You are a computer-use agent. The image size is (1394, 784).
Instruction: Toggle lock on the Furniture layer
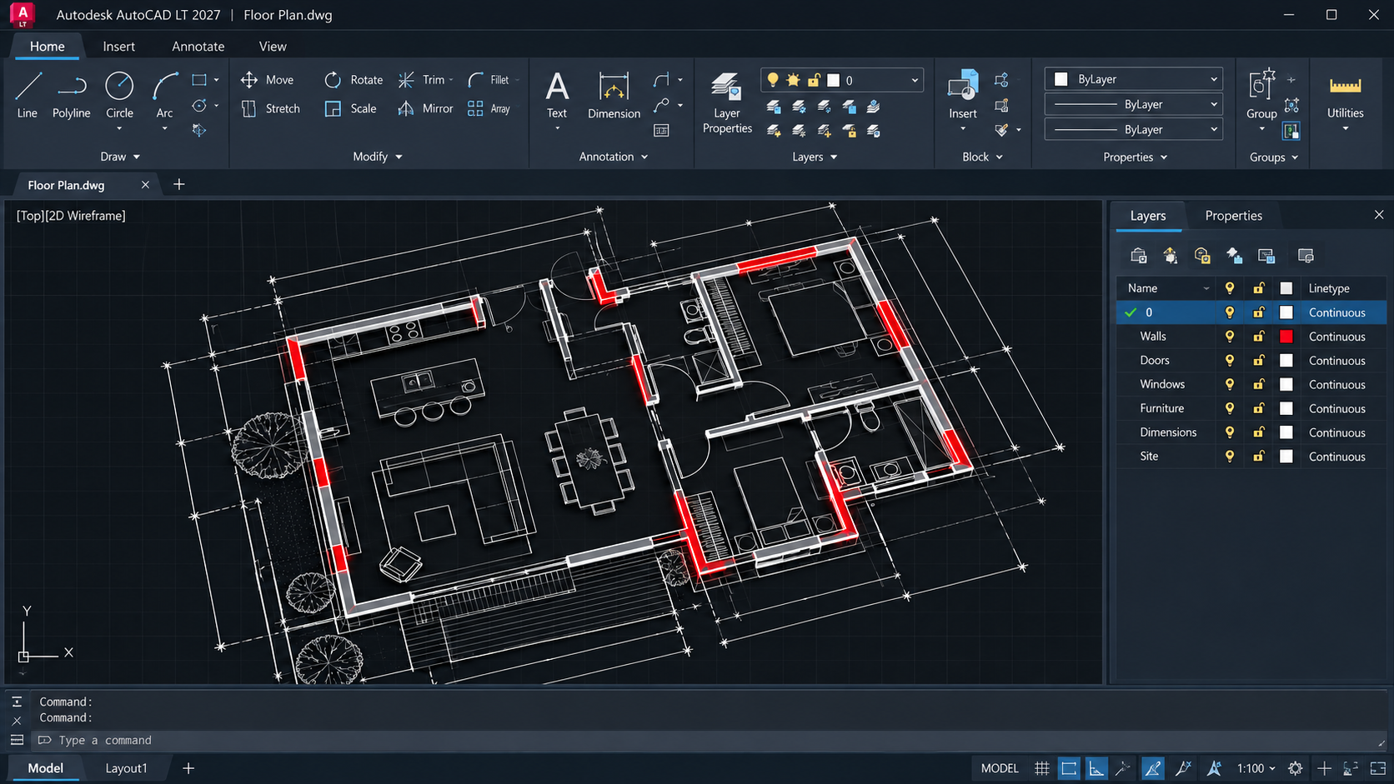click(1259, 408)
